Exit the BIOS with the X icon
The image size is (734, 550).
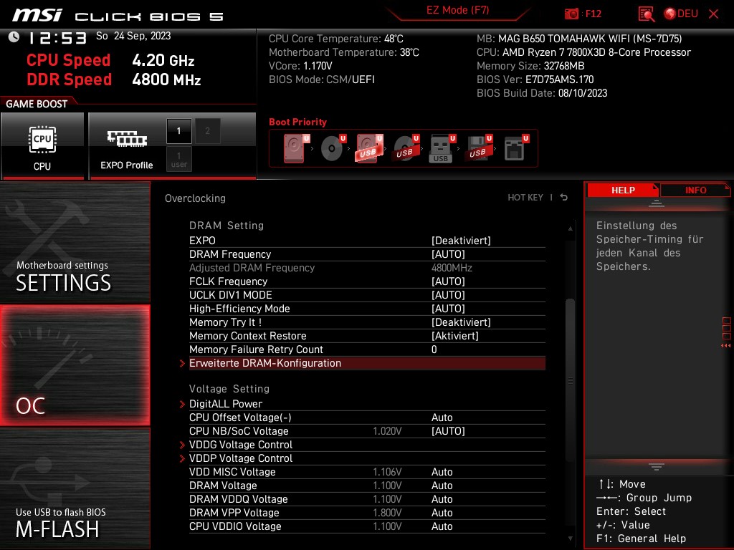click(713, 14)
